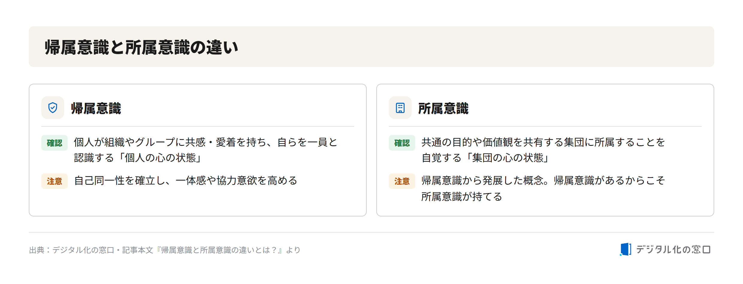Select the orange 注意 badge in 帰属意識 card
The width and height of the screenshot is (743, 284).
coord(55,181)
